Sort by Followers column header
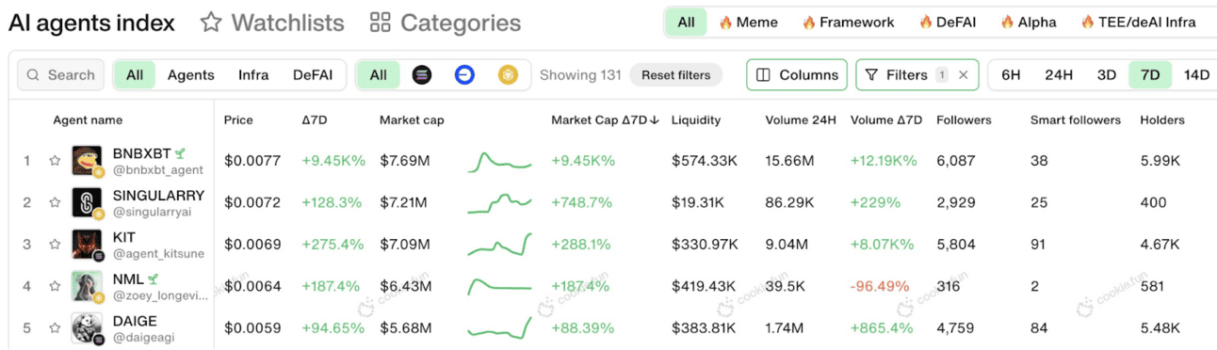 (x=964, y=120)
